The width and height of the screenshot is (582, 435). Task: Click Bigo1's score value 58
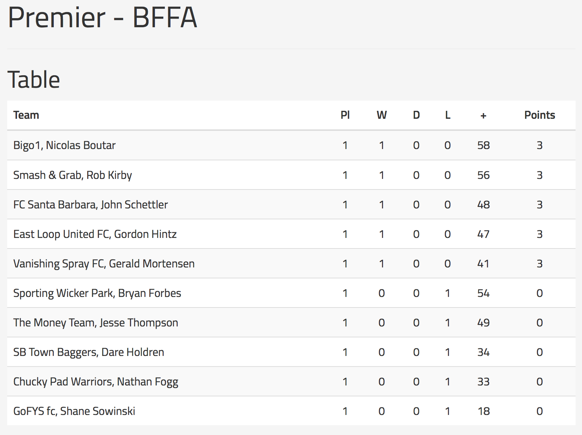(483, 145)
